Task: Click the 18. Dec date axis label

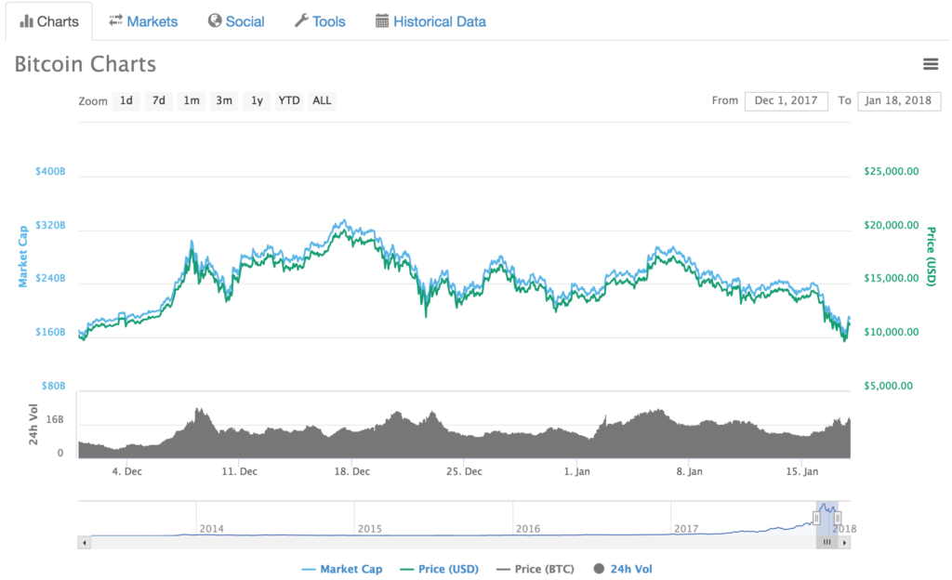Action: pyautogui.click(x=352, y=471)
